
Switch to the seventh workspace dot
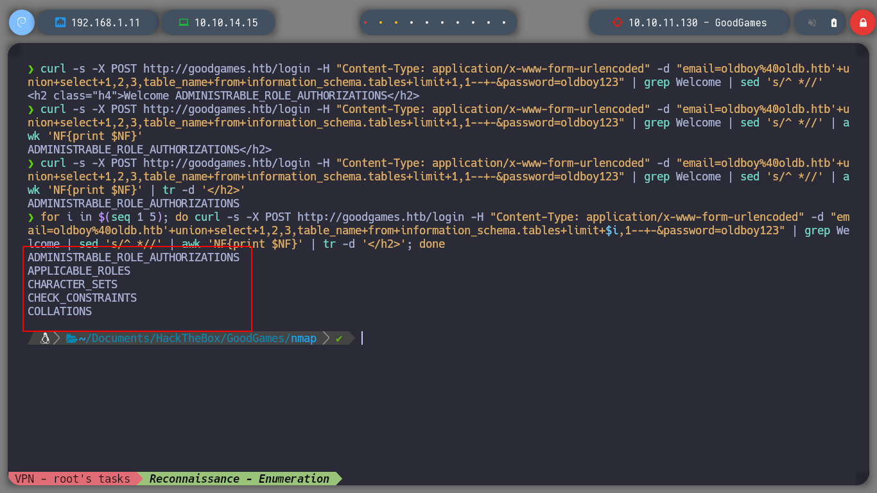(458, 22)
